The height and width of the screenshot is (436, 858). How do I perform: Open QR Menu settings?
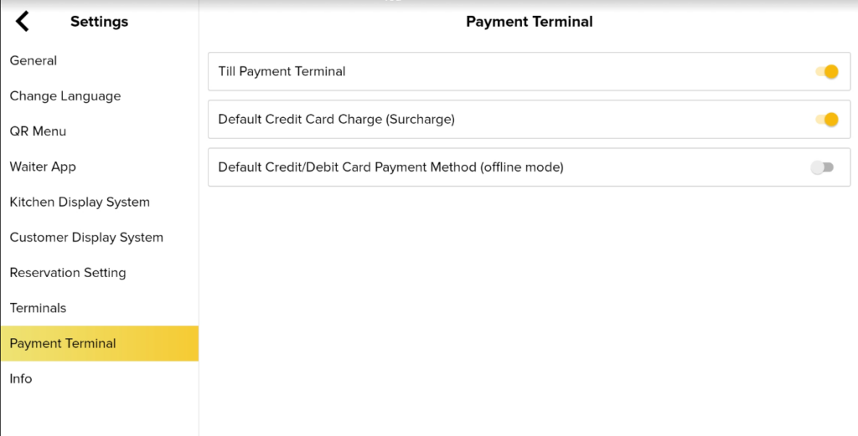38,131
